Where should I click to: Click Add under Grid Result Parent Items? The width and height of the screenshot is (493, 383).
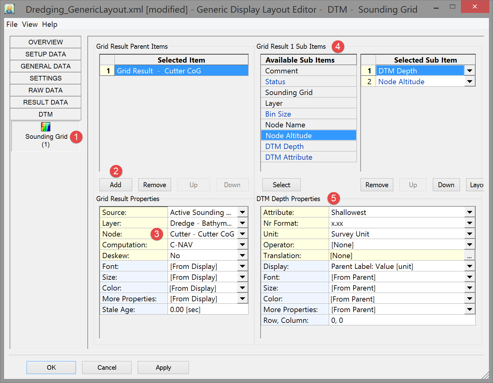click(115, 185)
